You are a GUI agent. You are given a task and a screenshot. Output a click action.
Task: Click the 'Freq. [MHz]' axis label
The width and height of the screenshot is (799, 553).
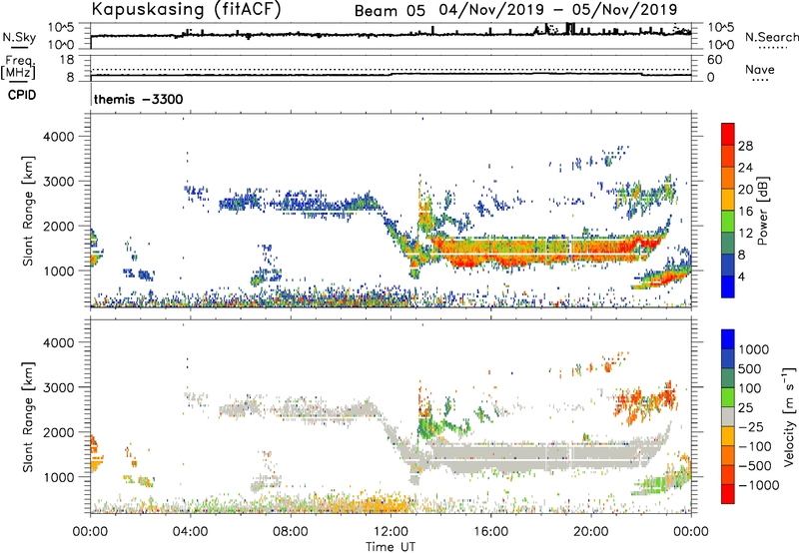coord(18,67)
